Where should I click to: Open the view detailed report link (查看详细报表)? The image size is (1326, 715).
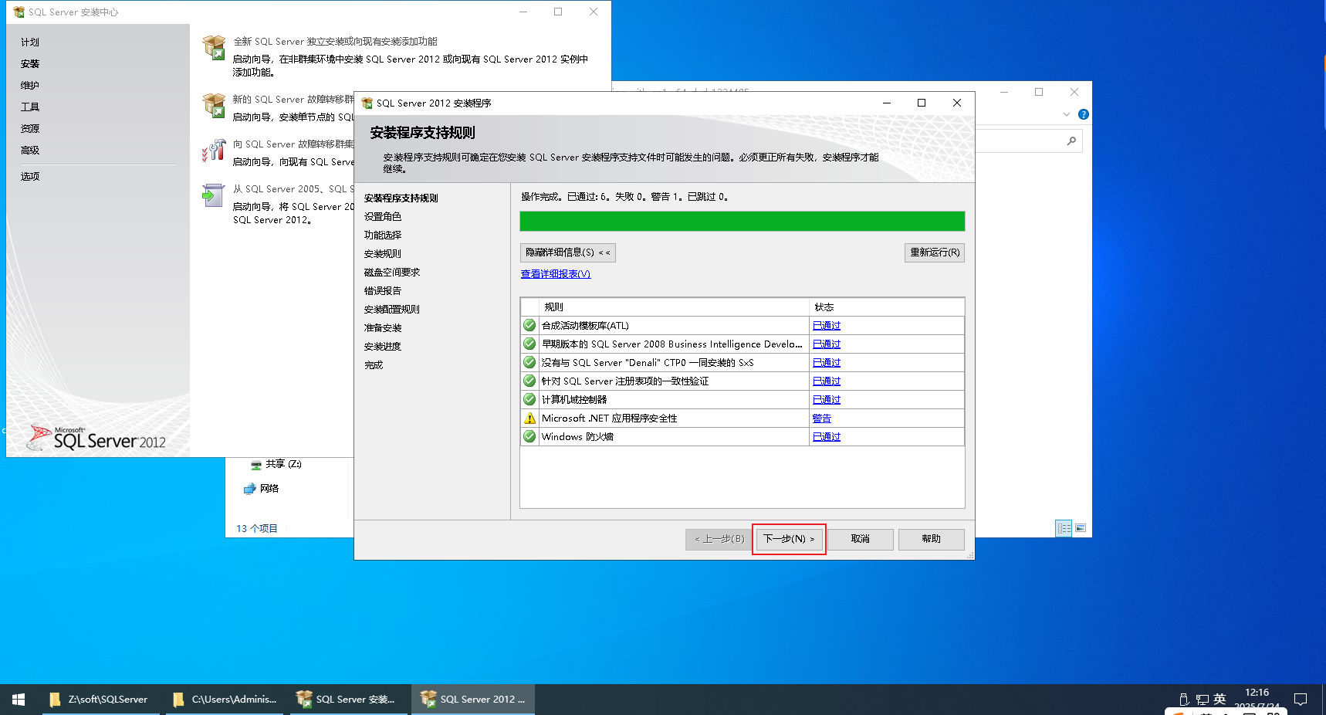coord(556,274)
